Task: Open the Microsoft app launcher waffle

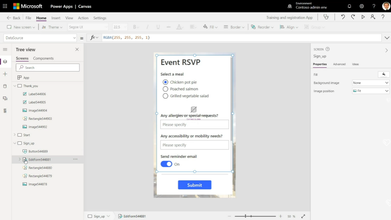Action: pos(5,6)
